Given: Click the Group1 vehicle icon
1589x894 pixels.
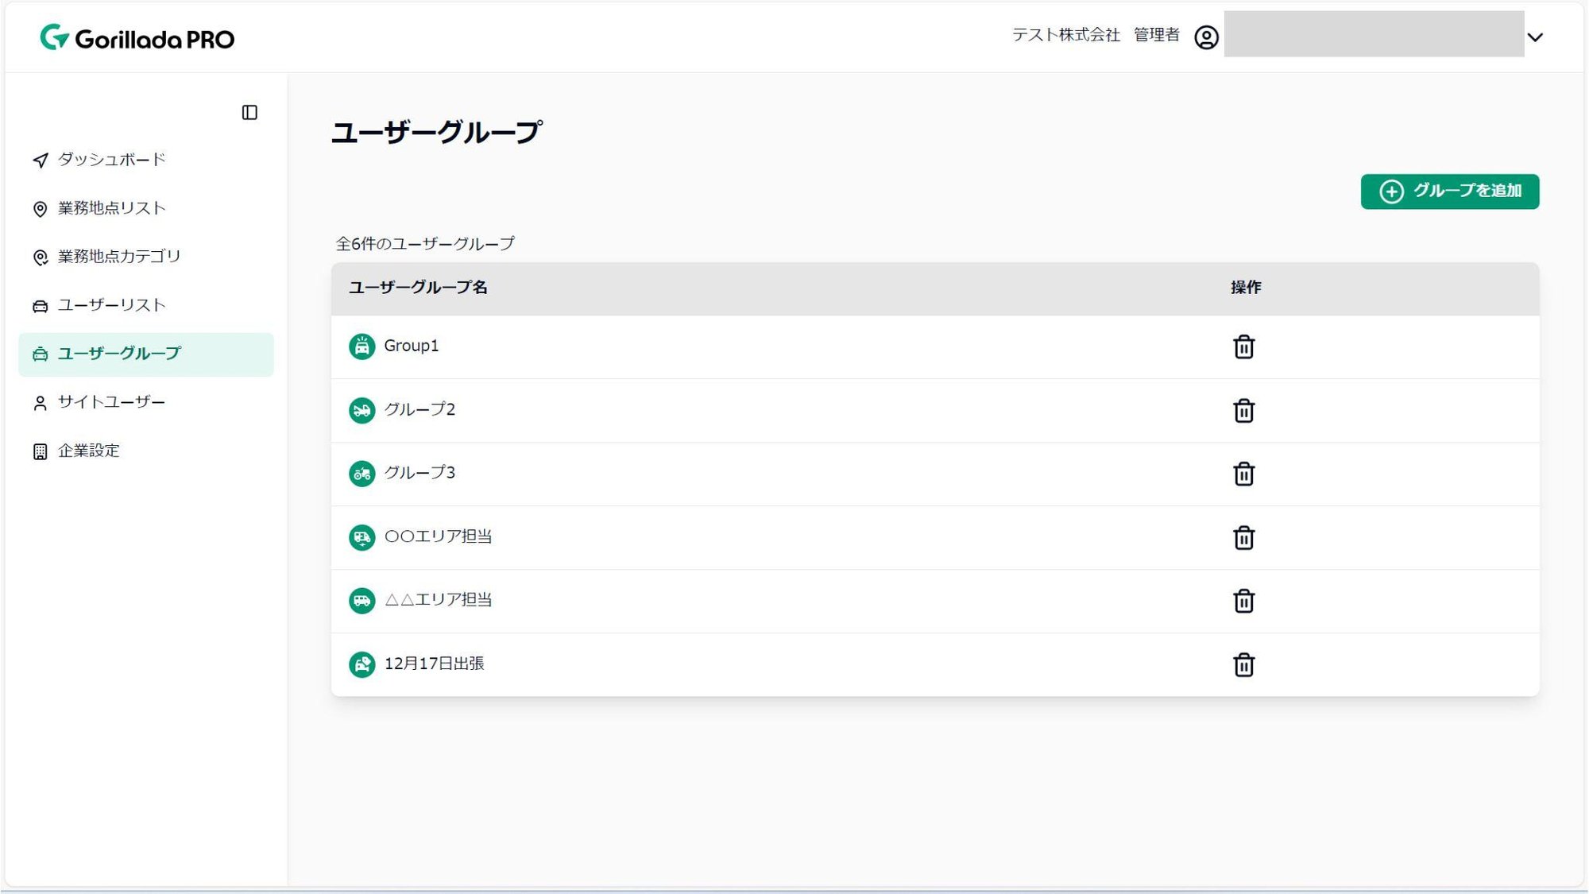Looking at the screenshot, I should click(x=361, y=346).
